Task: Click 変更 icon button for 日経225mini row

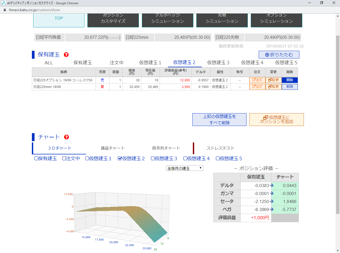Action: [273, 87]
